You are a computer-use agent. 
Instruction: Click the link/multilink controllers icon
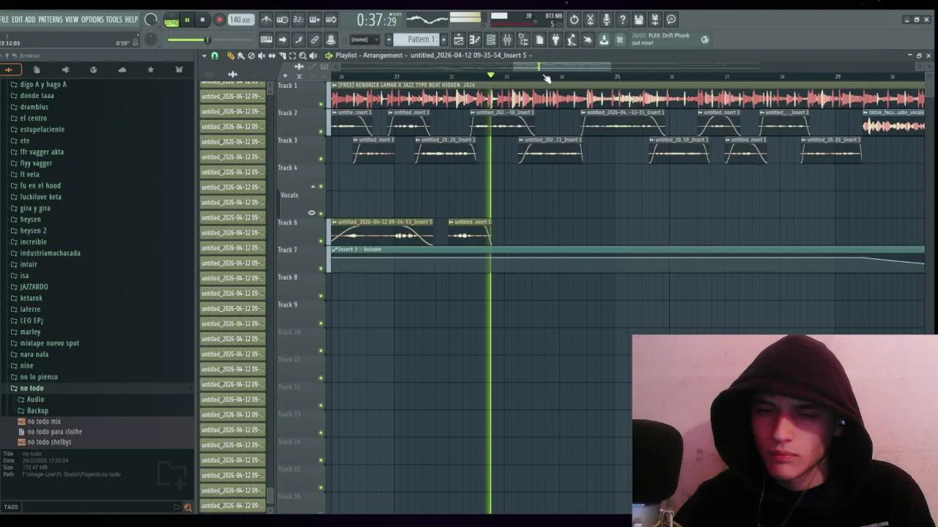pos(314,40)
